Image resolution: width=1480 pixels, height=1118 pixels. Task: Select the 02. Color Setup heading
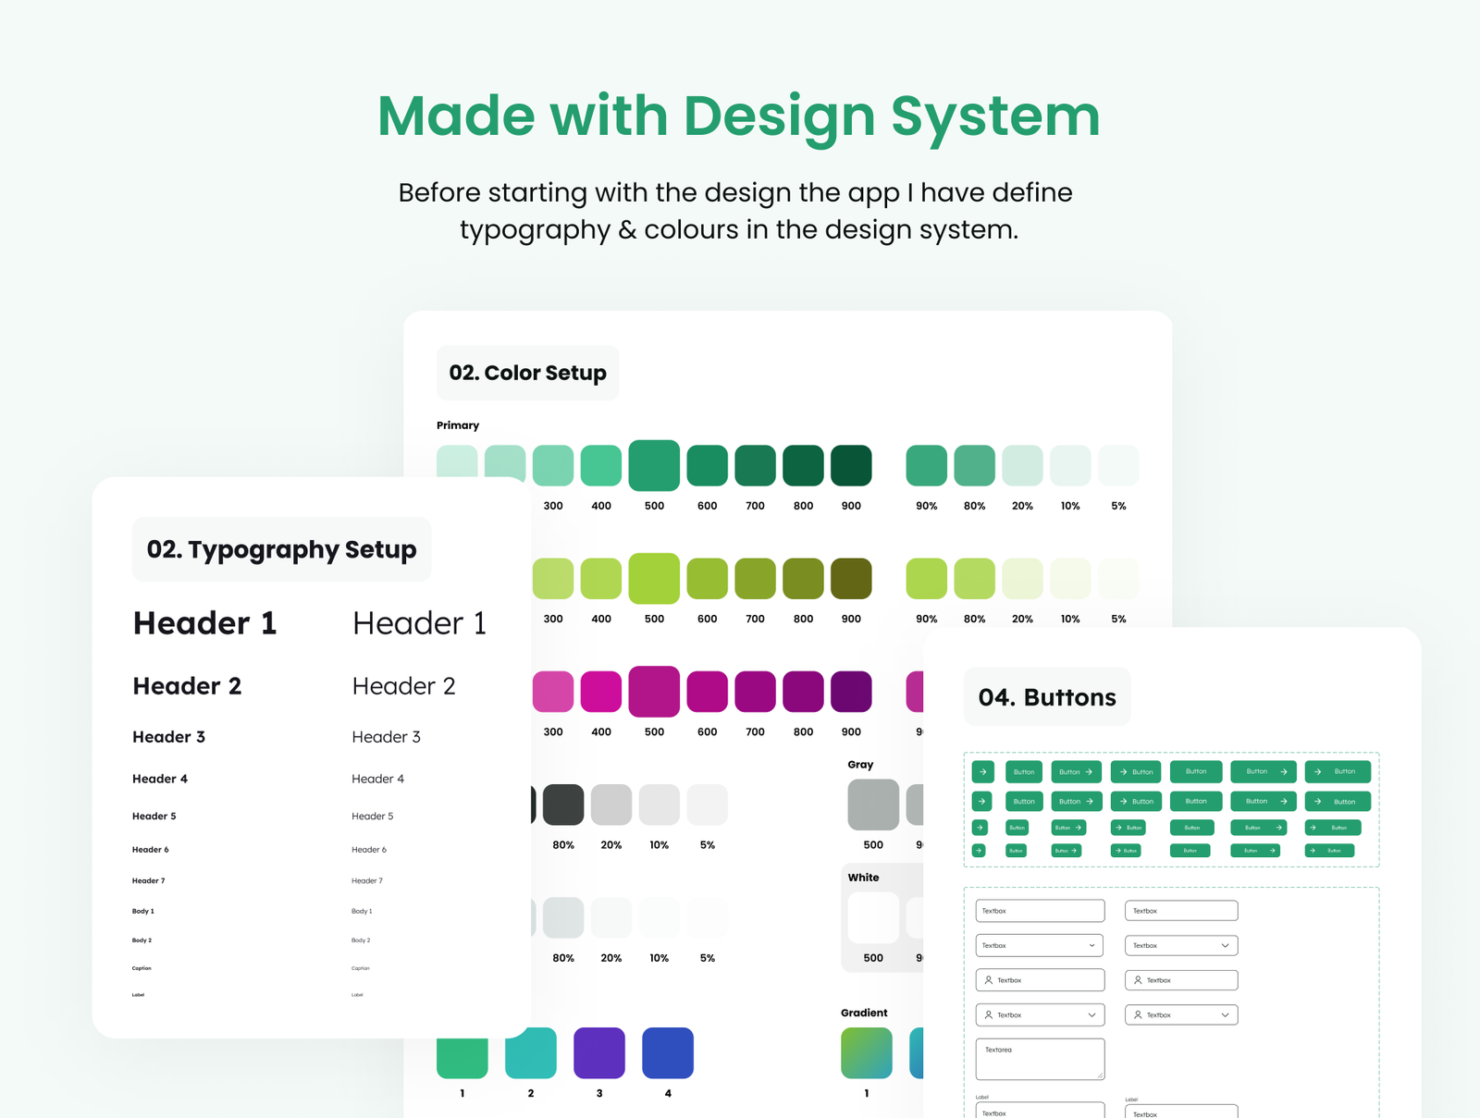coord(527,373)
